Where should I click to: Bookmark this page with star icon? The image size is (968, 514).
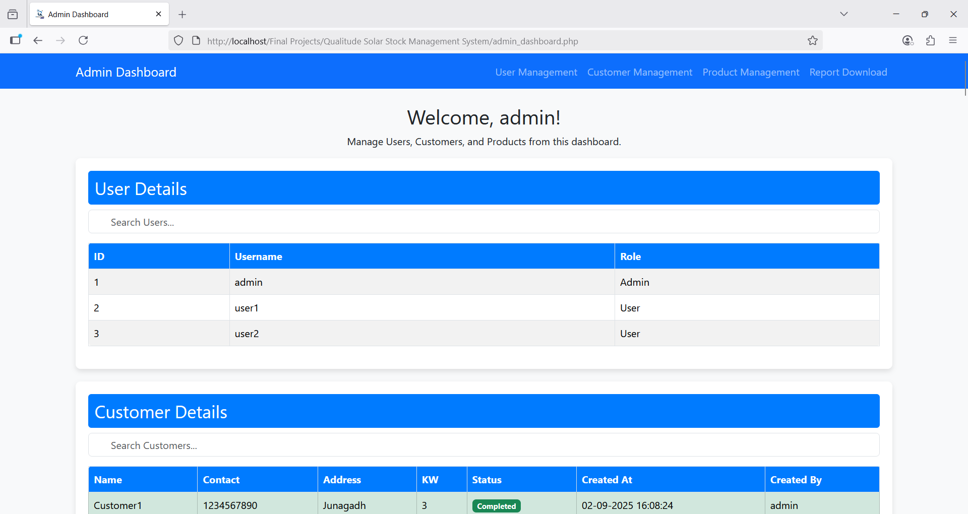click(x=812, y=41)
